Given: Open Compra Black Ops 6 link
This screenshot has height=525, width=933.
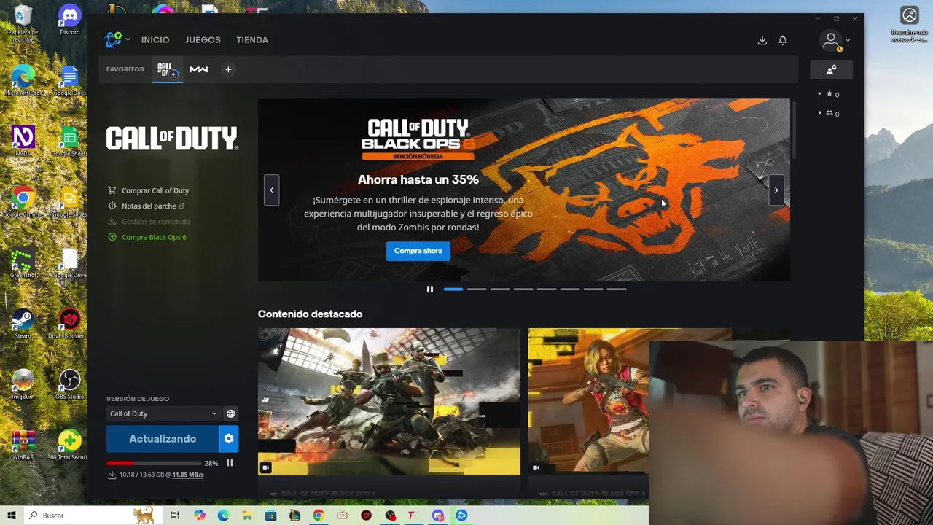Looking at the screenshot, I should point(154,237).
